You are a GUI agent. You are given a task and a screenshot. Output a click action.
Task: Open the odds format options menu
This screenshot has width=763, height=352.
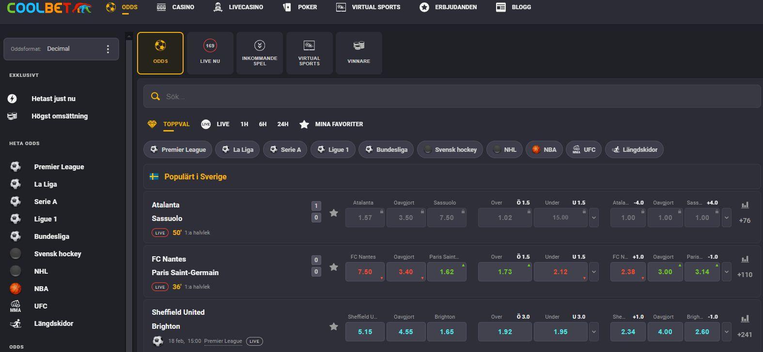coord(108,49)
